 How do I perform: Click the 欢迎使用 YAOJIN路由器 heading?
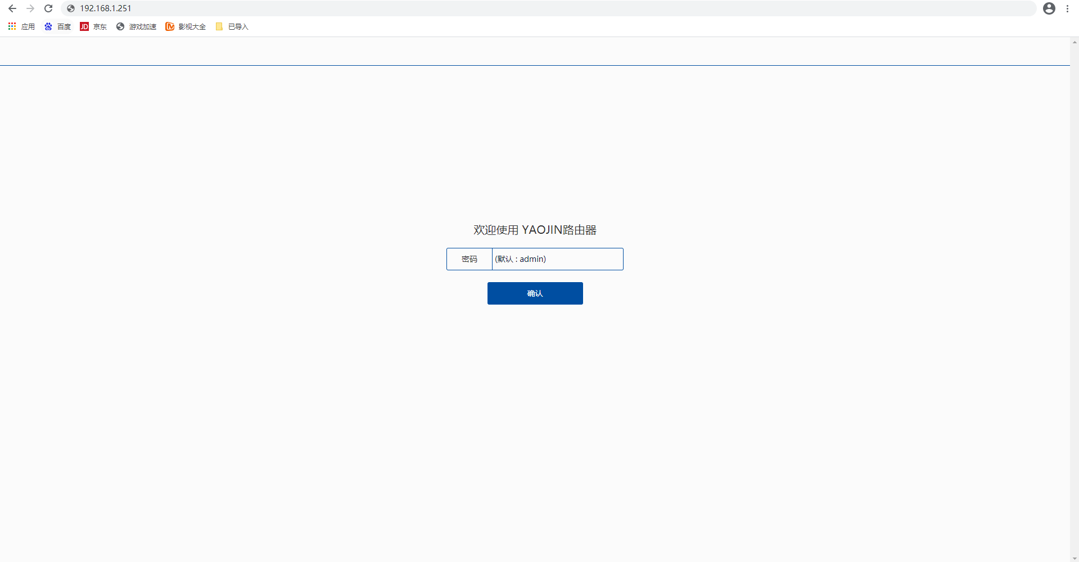point(535,230)
